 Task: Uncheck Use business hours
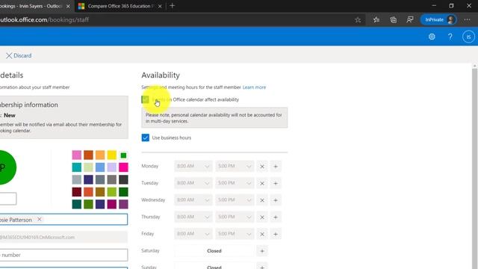pos(146,137)
